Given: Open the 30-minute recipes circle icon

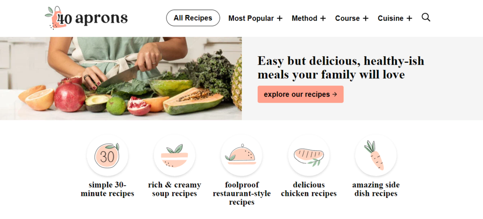Looking at the screenshot, I should (107, 155).
